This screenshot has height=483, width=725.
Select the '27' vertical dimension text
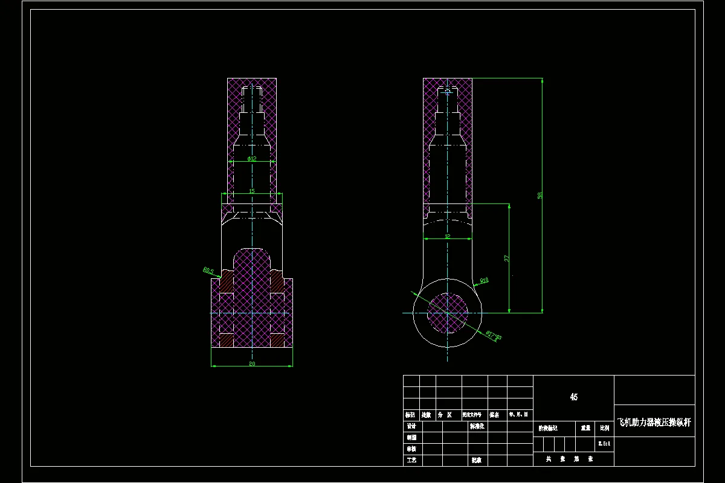(x=507, y=258)
